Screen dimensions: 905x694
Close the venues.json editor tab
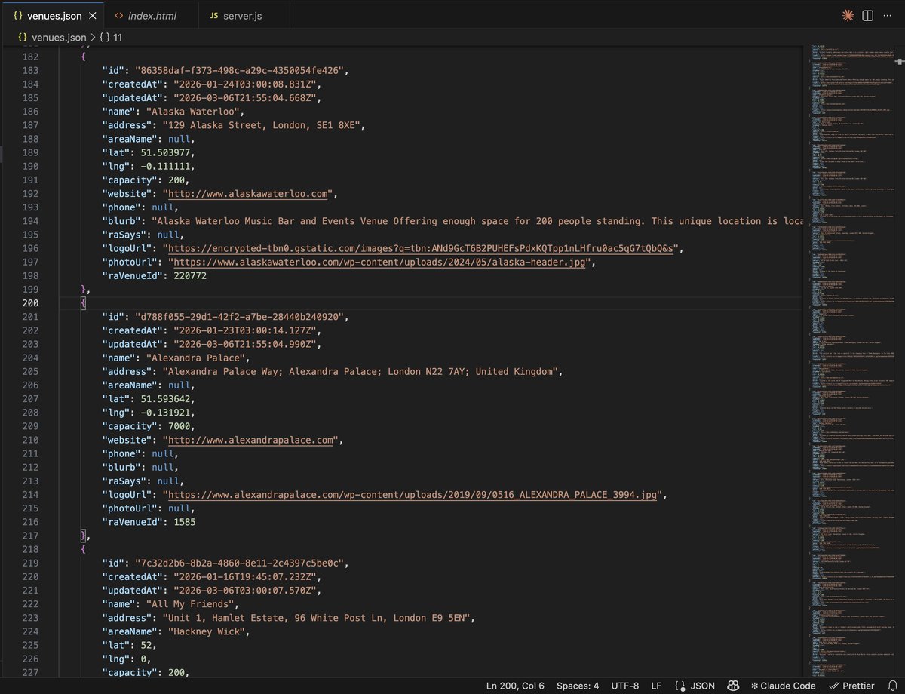pyautogui.click(x=92, y=16)
